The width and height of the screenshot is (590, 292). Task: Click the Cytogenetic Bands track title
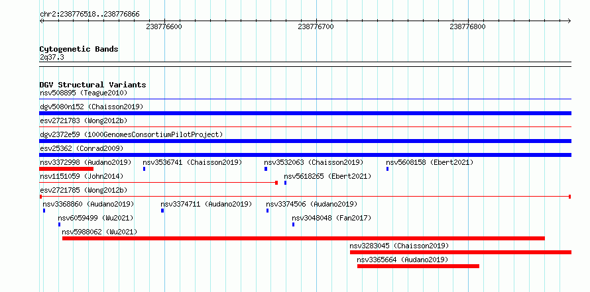tap(79, 49)
